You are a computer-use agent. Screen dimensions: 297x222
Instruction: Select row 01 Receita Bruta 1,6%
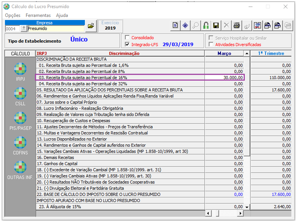120,65
